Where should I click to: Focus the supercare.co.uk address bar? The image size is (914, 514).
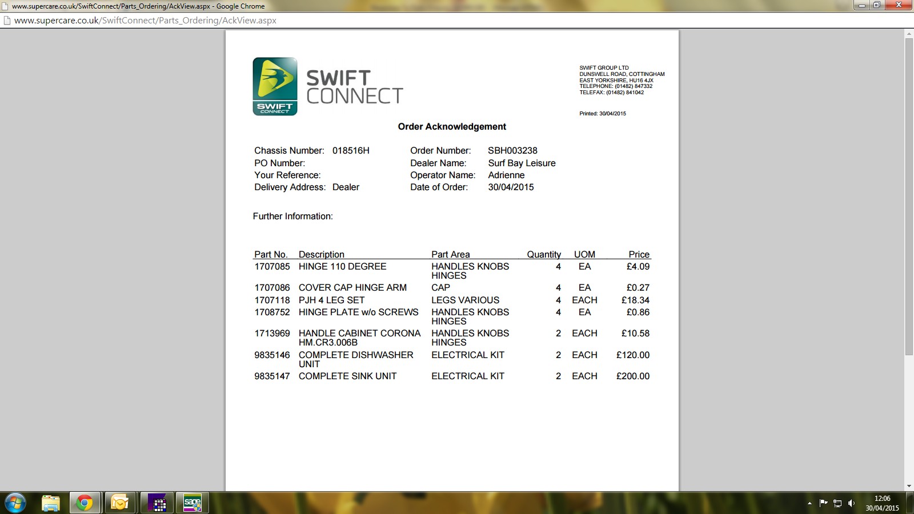pyautogui.click(x=457, y=20)
